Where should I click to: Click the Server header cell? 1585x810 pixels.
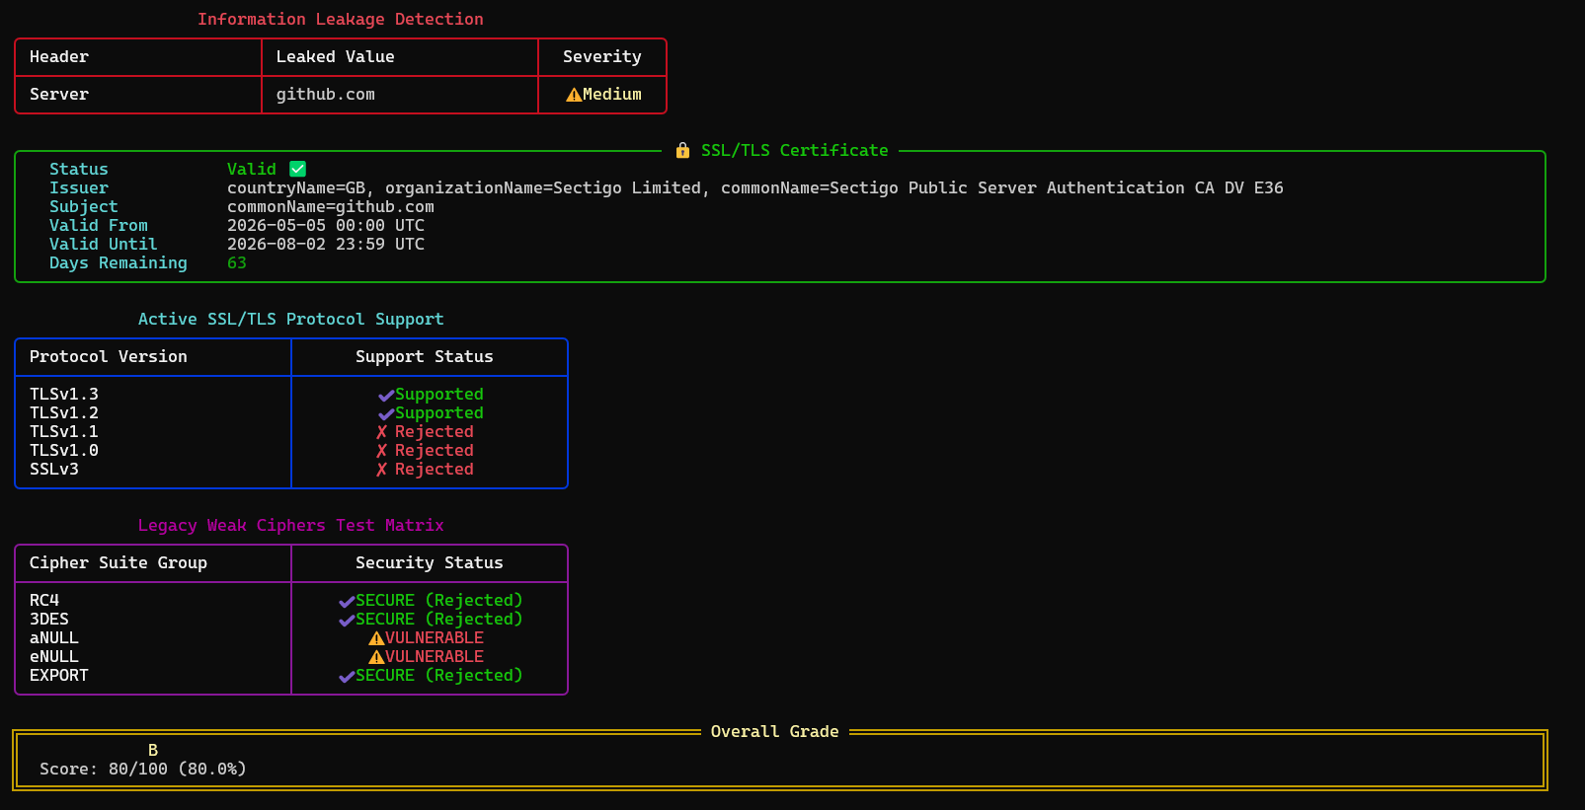pos(59,94)
